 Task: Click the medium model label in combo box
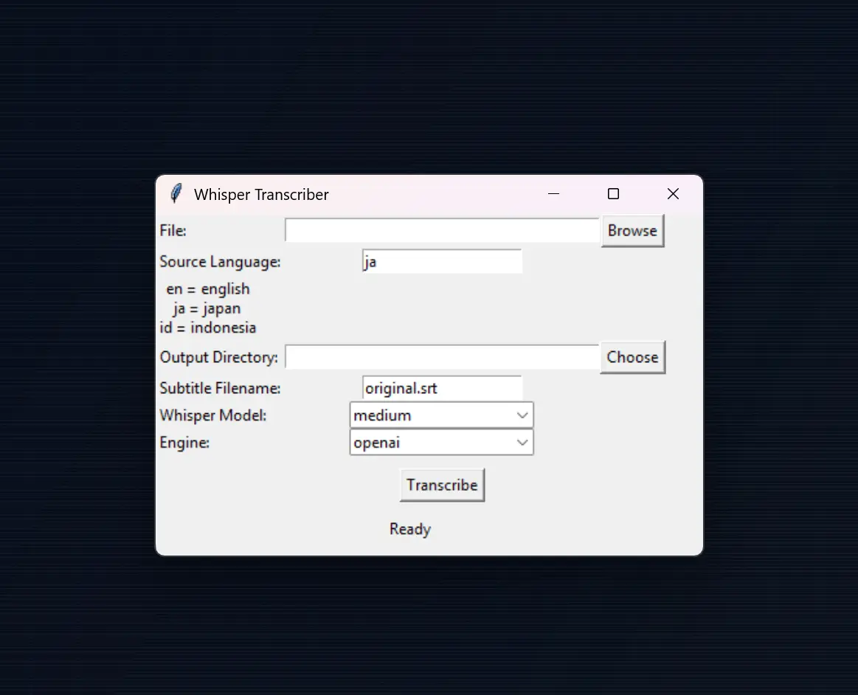coord(381,415)
